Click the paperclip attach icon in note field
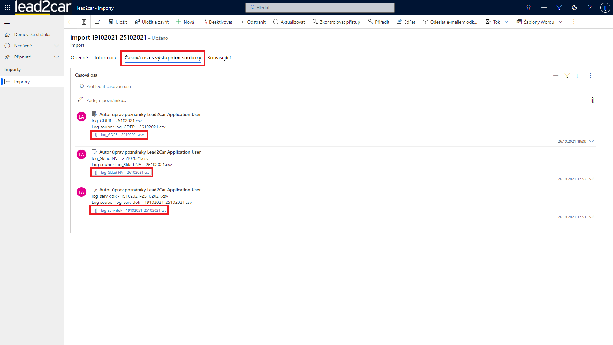 click(x=593, y=100)
